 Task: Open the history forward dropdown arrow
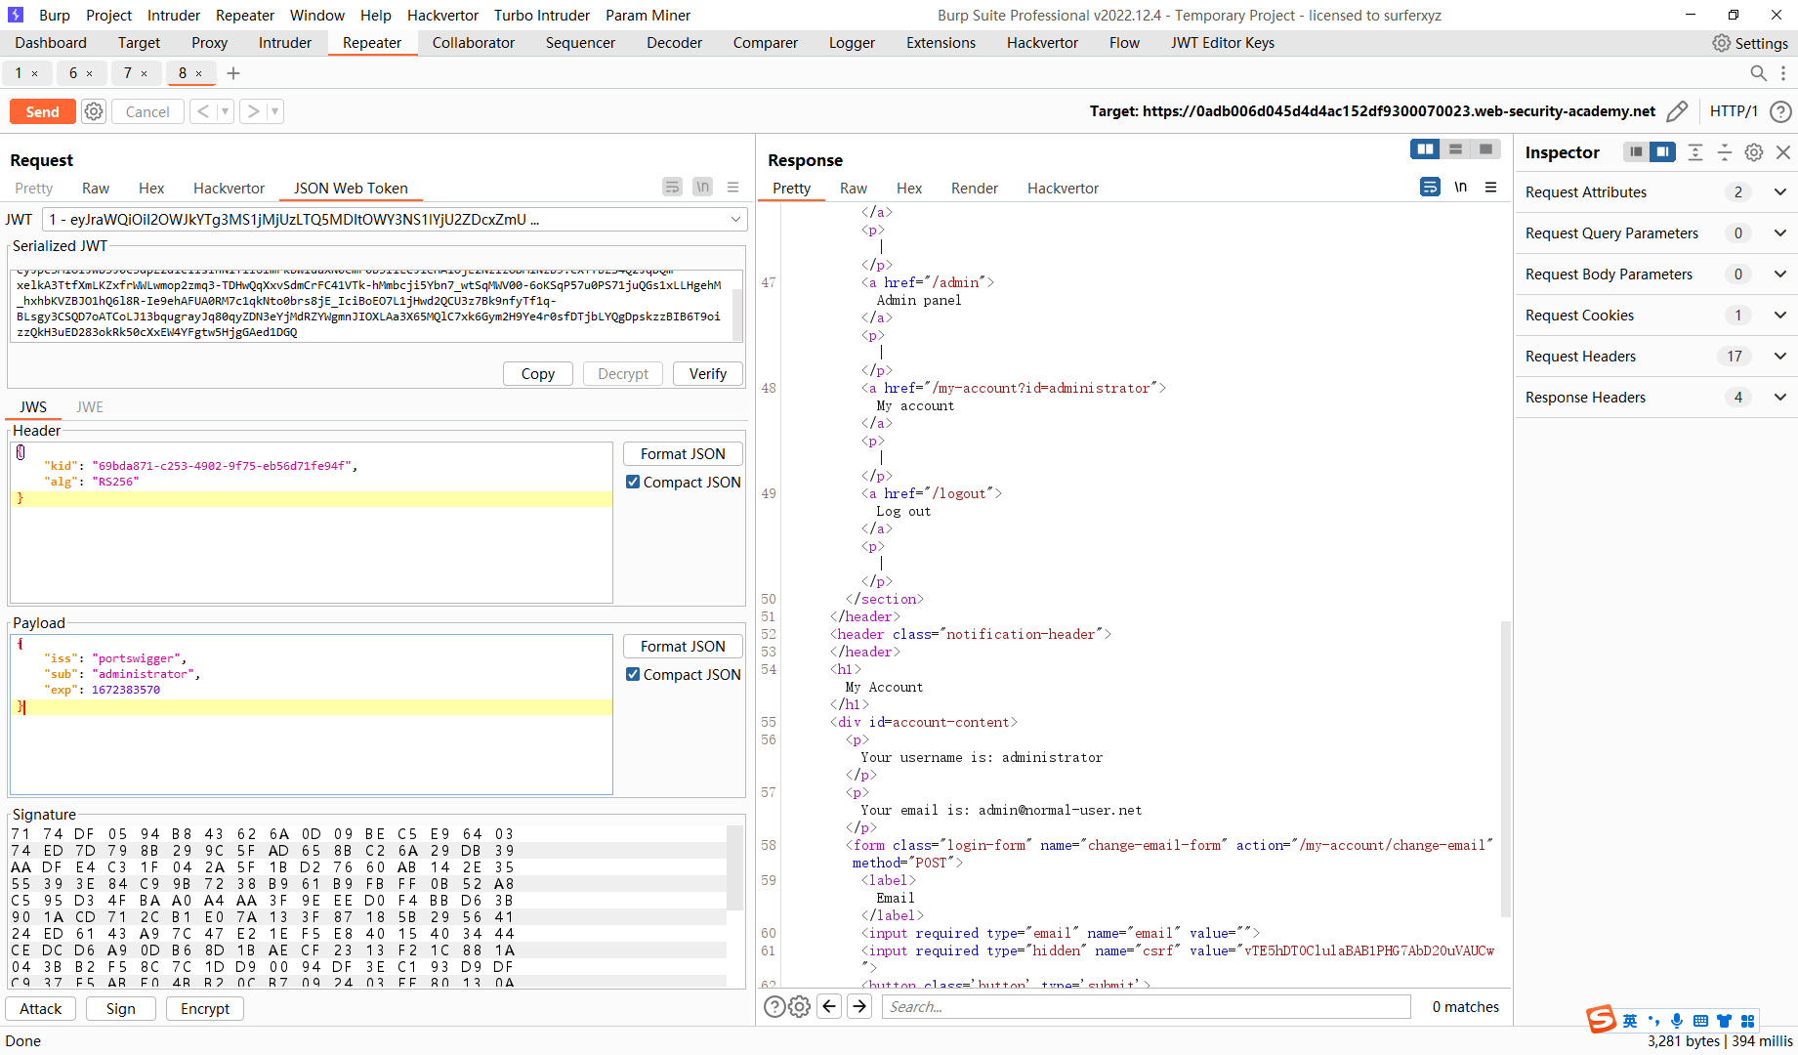click(275, 111)
